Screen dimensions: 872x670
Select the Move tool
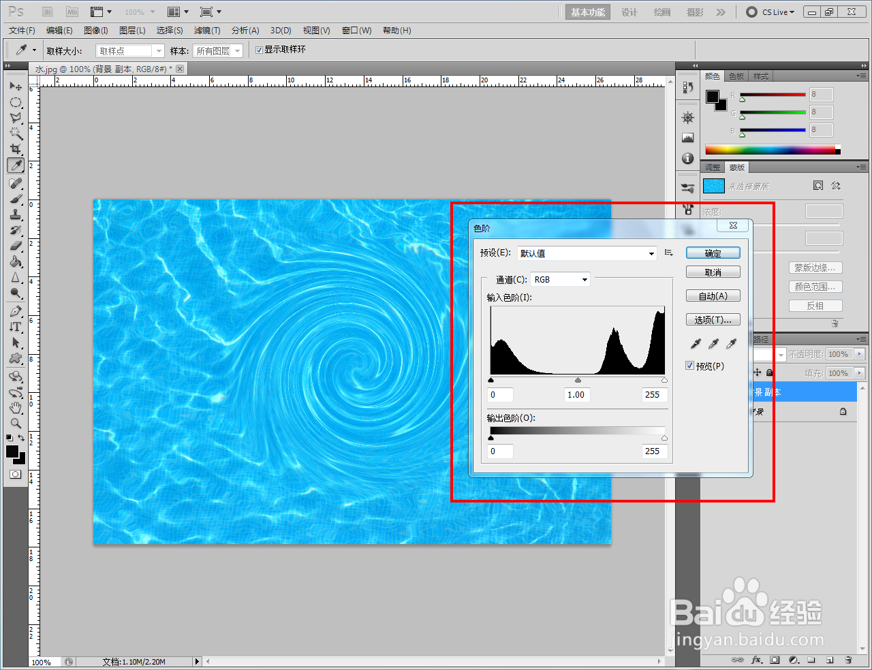[16, 86]
